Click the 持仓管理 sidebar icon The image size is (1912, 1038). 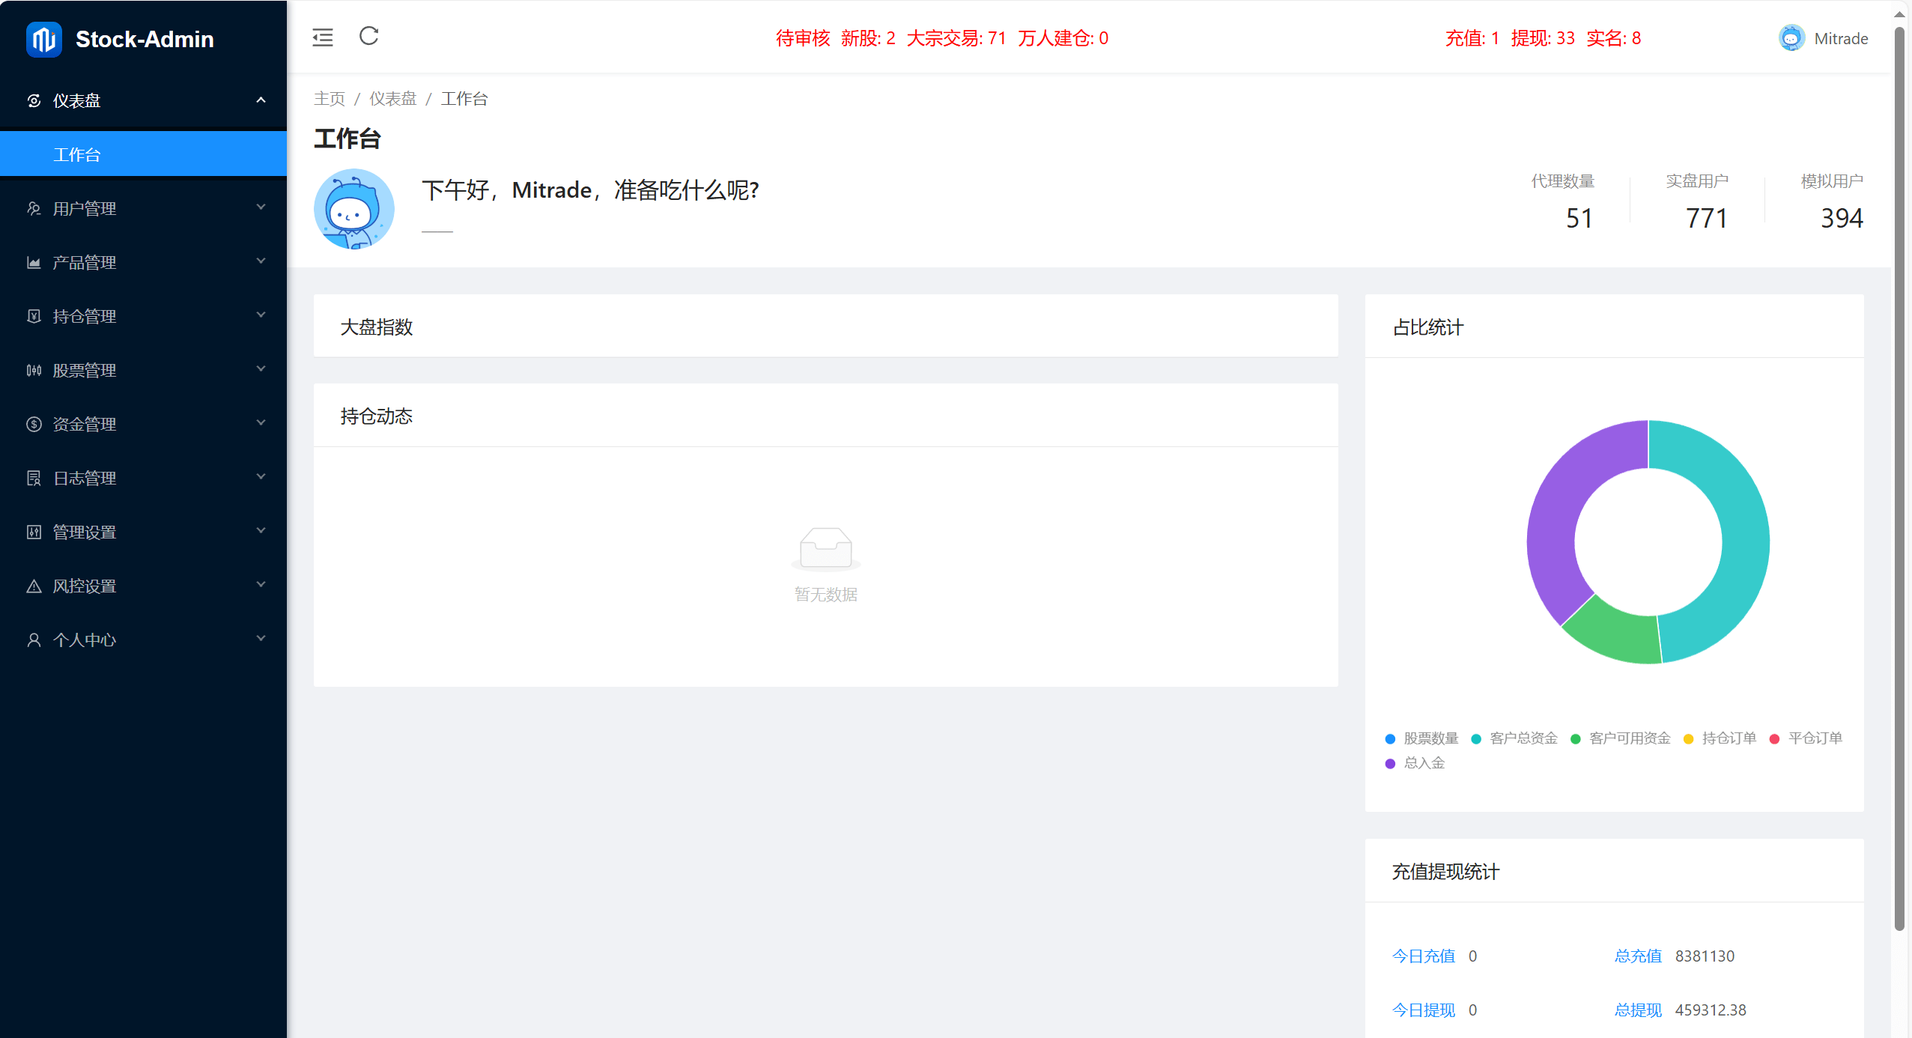tap(34, 316)
